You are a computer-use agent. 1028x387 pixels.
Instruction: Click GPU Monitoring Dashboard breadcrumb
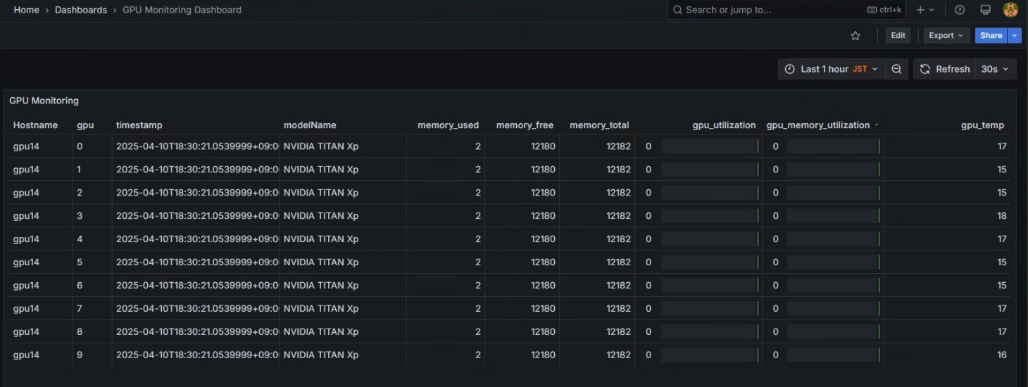pyautogui.click(x=182, y=10)
